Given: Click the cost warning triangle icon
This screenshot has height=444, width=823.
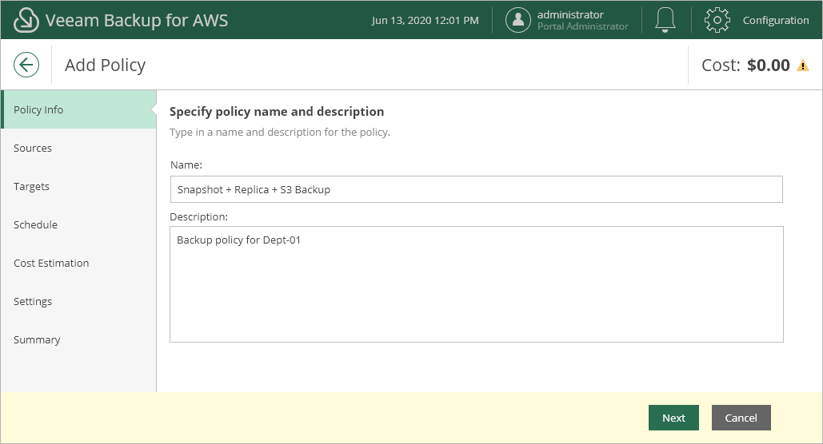Looking at the screenshot, I should pos(803,65).
